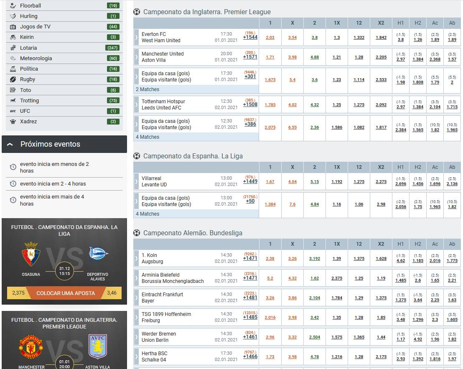Click the Política icon

click(x=13, y=69)
